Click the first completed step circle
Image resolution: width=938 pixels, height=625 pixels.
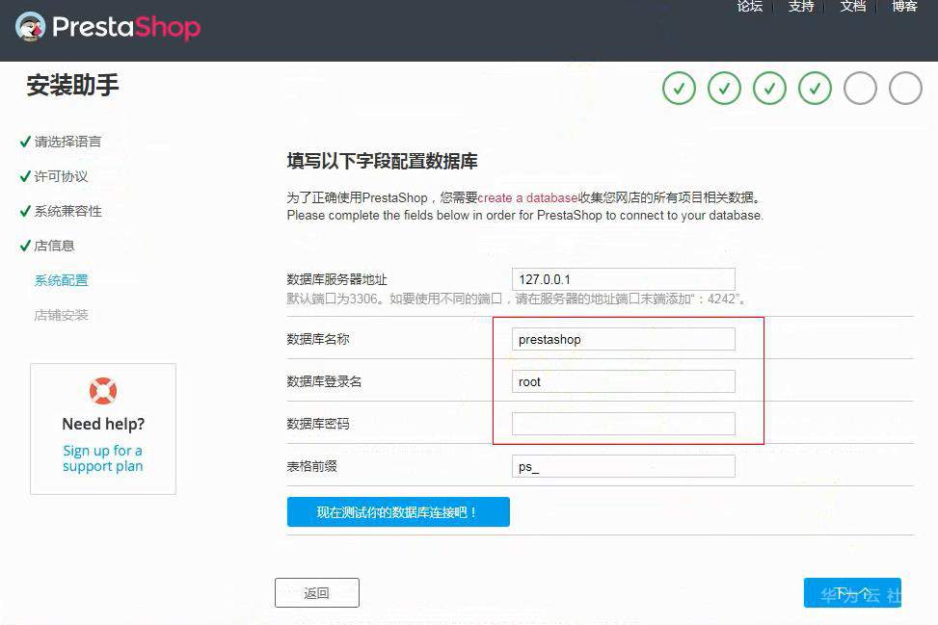(679, 89)
